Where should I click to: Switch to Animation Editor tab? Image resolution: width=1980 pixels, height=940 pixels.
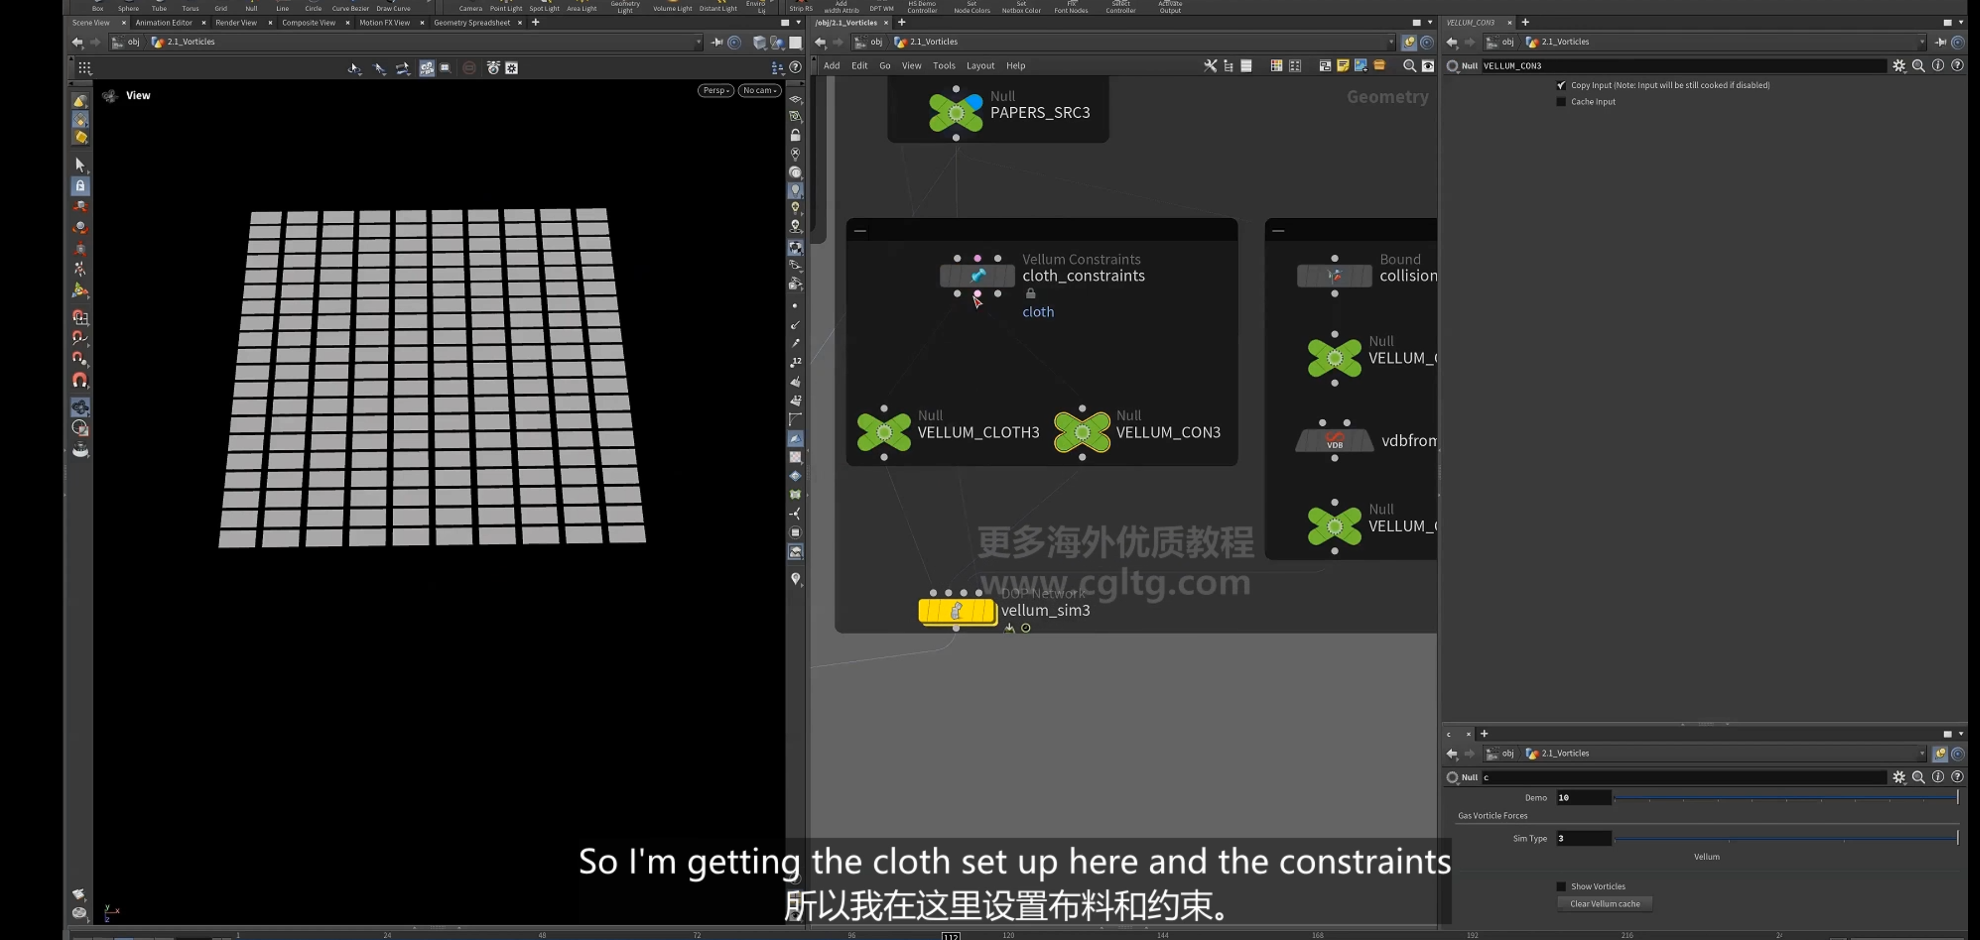tap(164, 22)
